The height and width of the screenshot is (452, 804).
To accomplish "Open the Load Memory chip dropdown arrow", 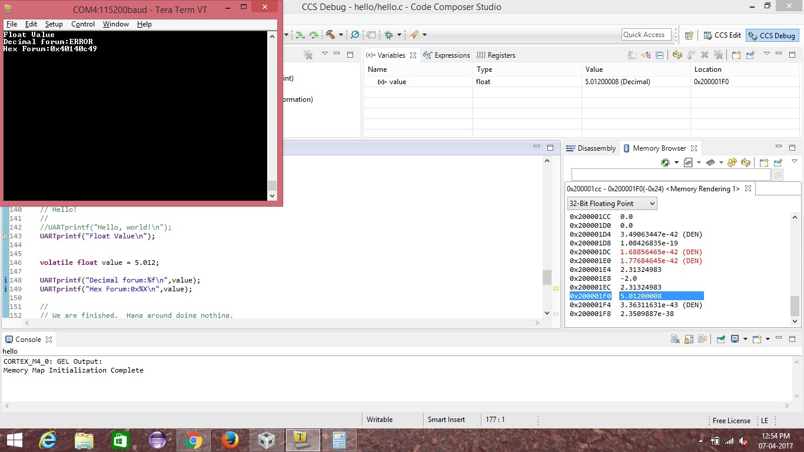I will point(721,162).
